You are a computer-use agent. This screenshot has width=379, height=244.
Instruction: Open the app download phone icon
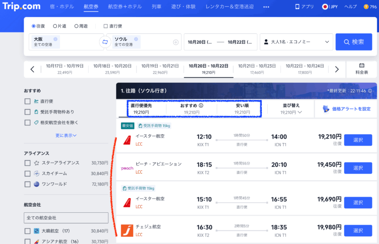click(297, 7)
